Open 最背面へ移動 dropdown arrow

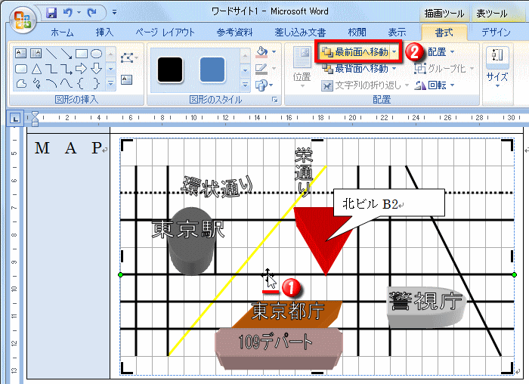394,69
